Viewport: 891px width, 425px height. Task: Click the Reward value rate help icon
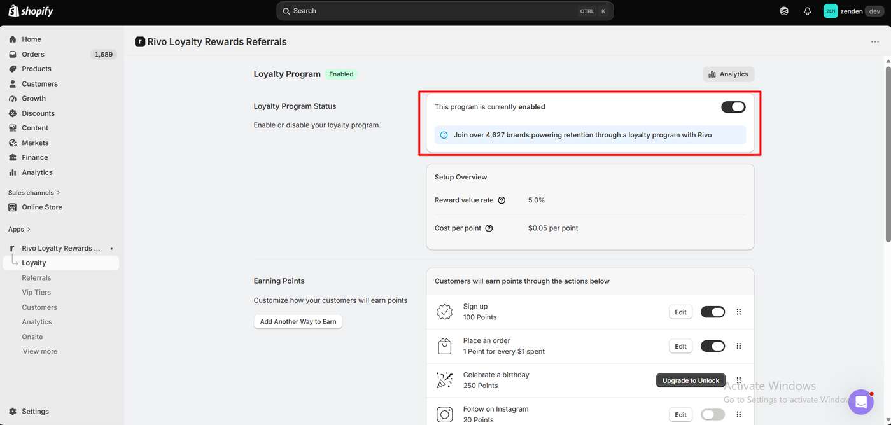click(502, 200)
